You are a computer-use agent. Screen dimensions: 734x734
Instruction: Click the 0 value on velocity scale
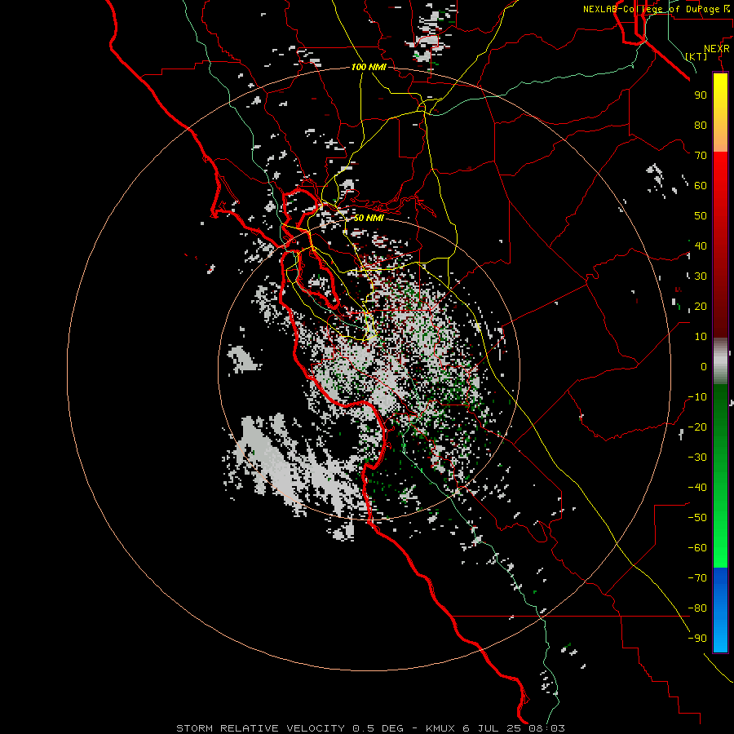[x=704, y=366]
